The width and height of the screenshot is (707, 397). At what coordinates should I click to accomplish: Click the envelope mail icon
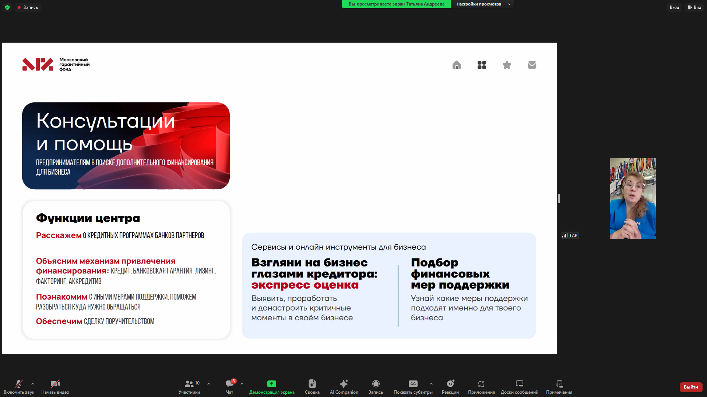pyautogui.click(x=532, y=65)
